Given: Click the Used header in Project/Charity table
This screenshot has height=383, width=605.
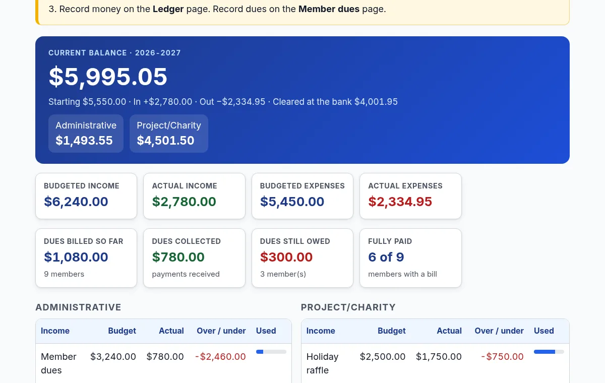Looking at the screenshot, I should coord(544,331).
